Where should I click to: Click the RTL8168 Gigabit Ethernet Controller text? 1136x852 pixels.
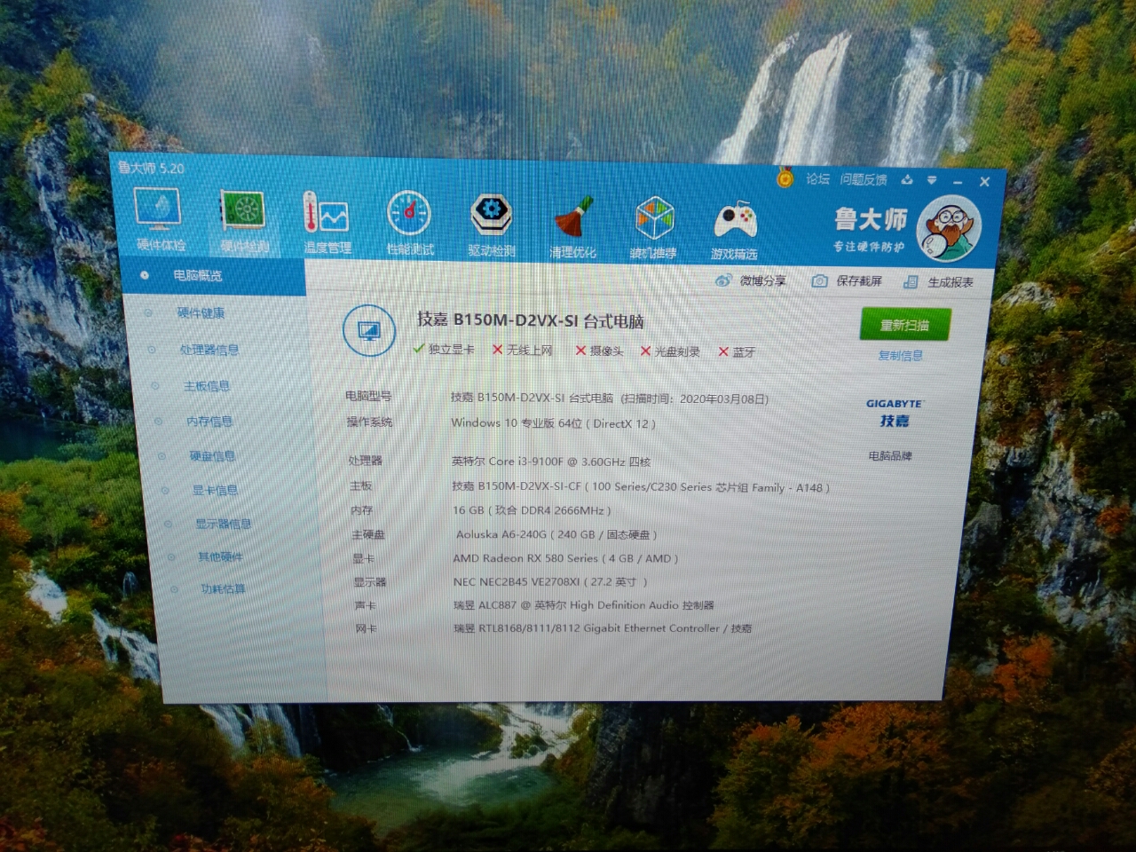coord(603,628)
